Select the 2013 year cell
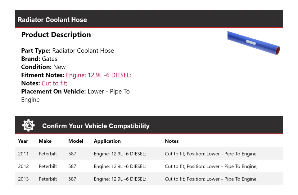 tap(23, 179)
